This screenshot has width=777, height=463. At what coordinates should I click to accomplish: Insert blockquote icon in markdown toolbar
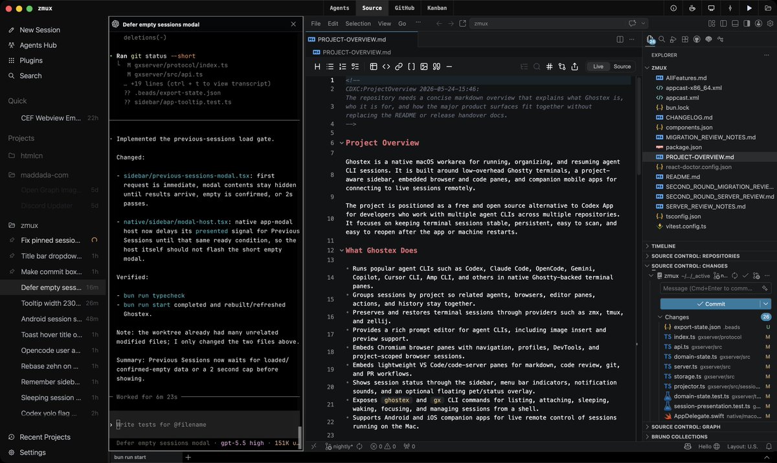436,66
